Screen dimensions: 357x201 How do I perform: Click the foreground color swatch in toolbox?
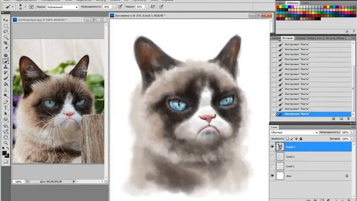click(4, 153)
